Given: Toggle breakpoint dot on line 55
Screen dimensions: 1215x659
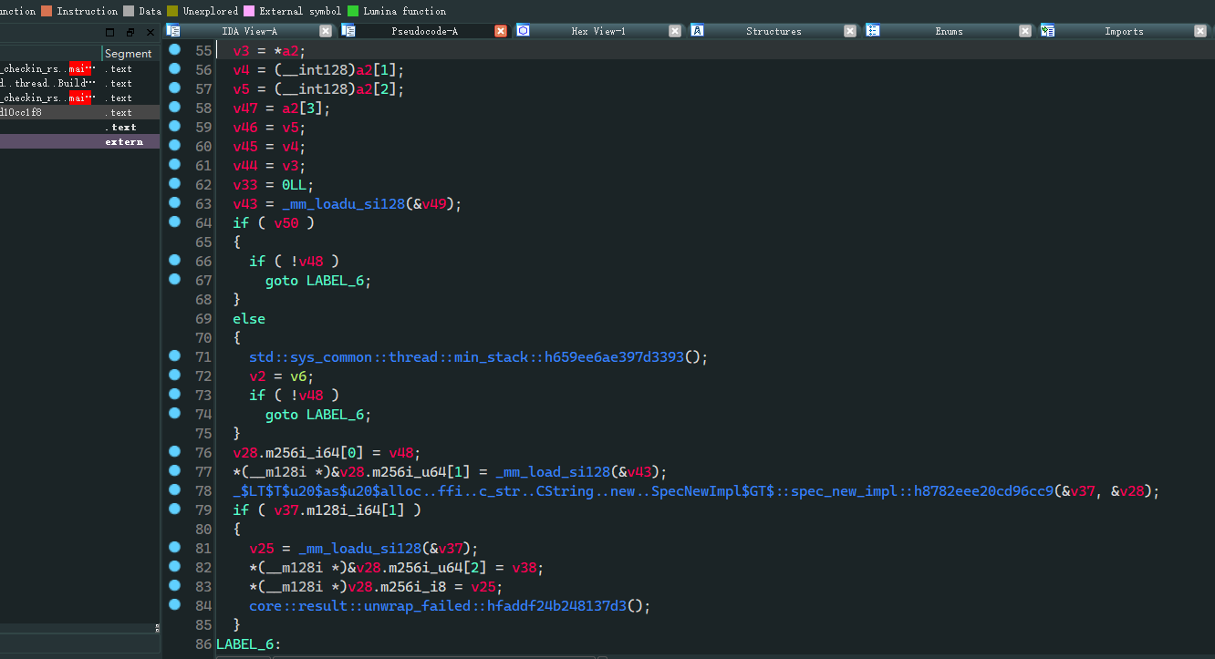Looking at the screenshot, I should [x=174, y=50].
